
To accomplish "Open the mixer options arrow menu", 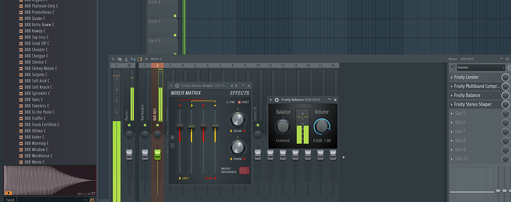I will point(113,59).
